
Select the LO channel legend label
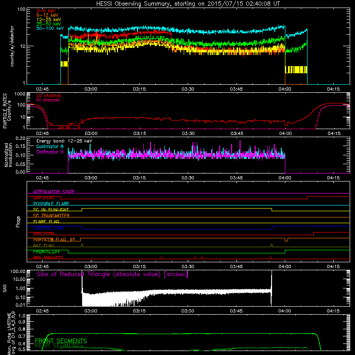[48, 95]
